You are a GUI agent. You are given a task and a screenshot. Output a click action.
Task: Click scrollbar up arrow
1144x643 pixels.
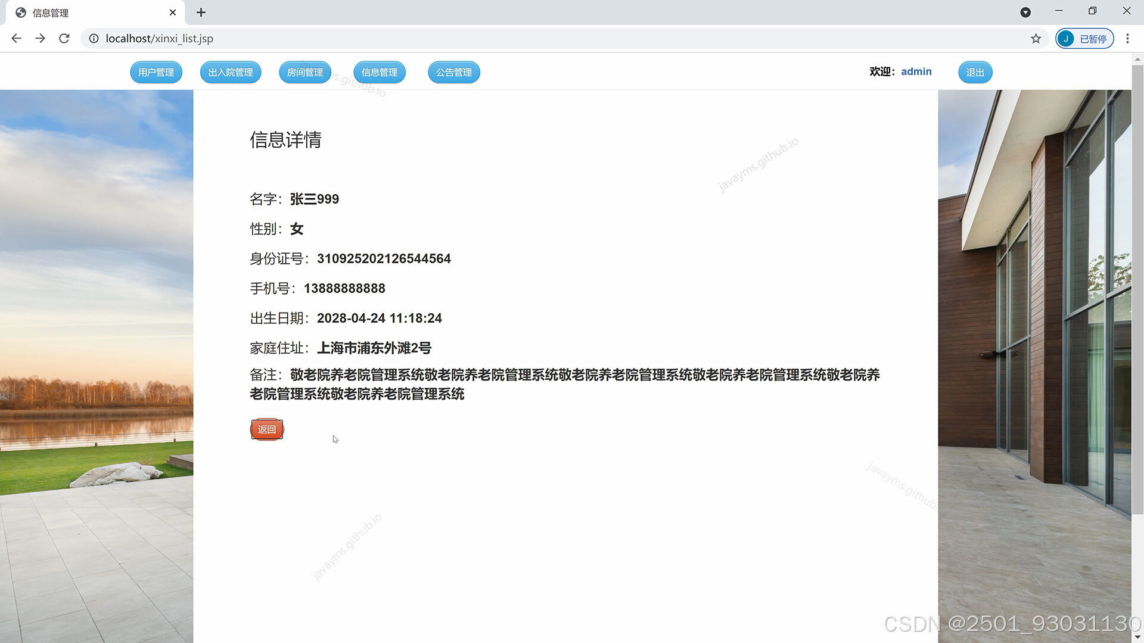pos(1137,59)
